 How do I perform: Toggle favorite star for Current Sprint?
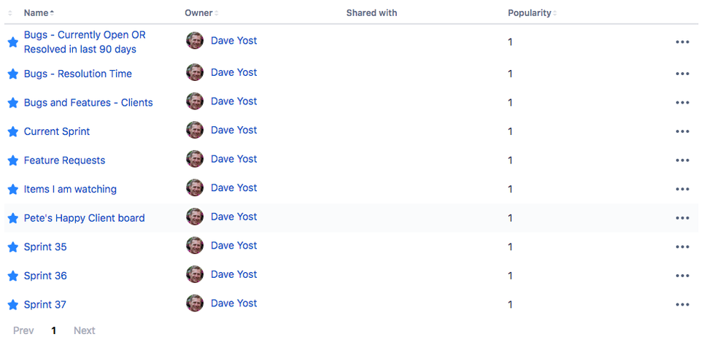point(13,131)
